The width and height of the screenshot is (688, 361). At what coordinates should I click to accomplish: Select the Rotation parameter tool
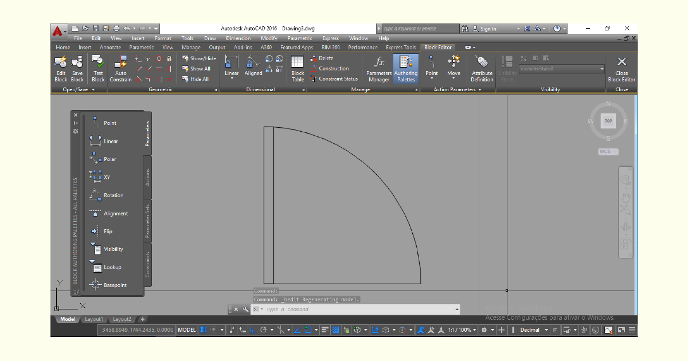click(106, 195)
